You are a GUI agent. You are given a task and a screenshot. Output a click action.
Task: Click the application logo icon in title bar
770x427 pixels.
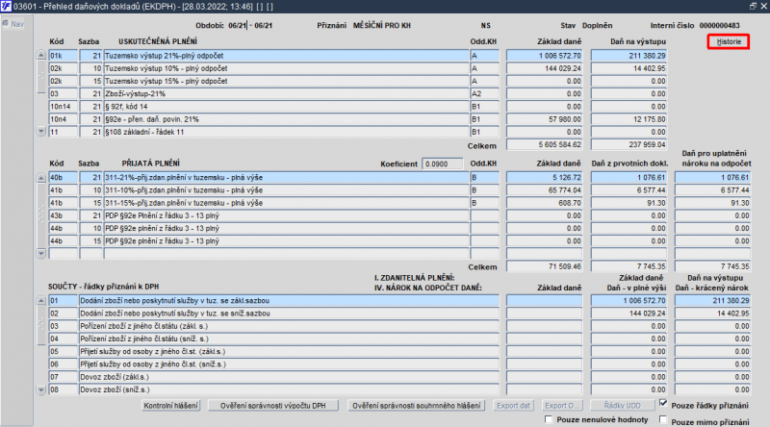point(6,6)
